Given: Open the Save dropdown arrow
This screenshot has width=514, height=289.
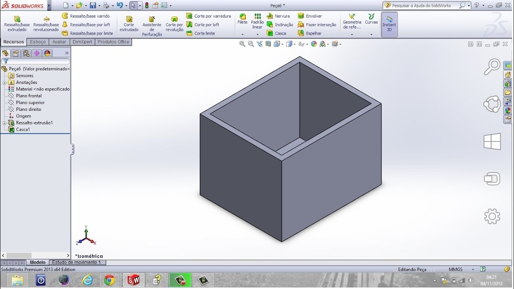Looking at the screenshot, I should click(99, 6).
